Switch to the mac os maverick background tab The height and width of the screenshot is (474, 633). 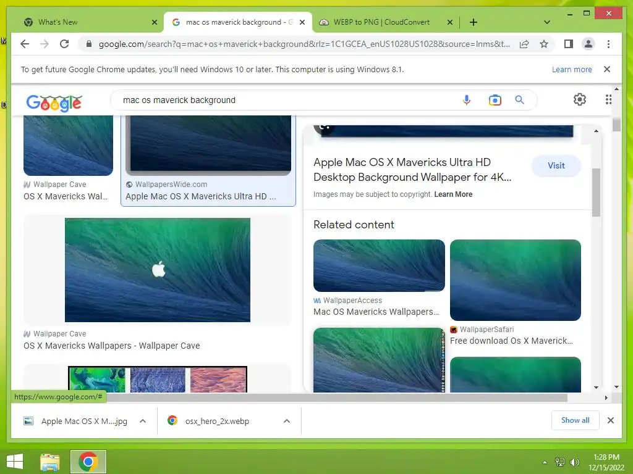[238, 22]
